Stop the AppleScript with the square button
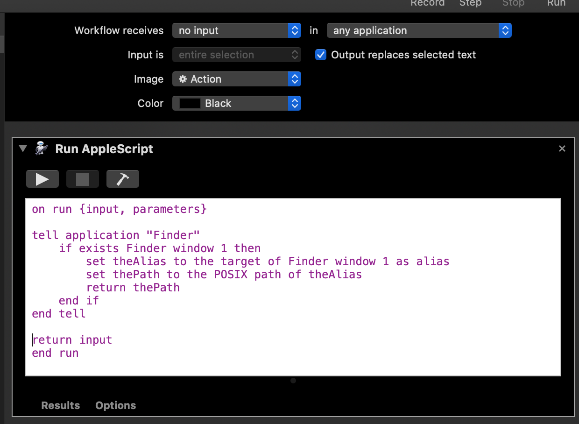The height and width of the screenshot is (424, 579). pos(83,179)
